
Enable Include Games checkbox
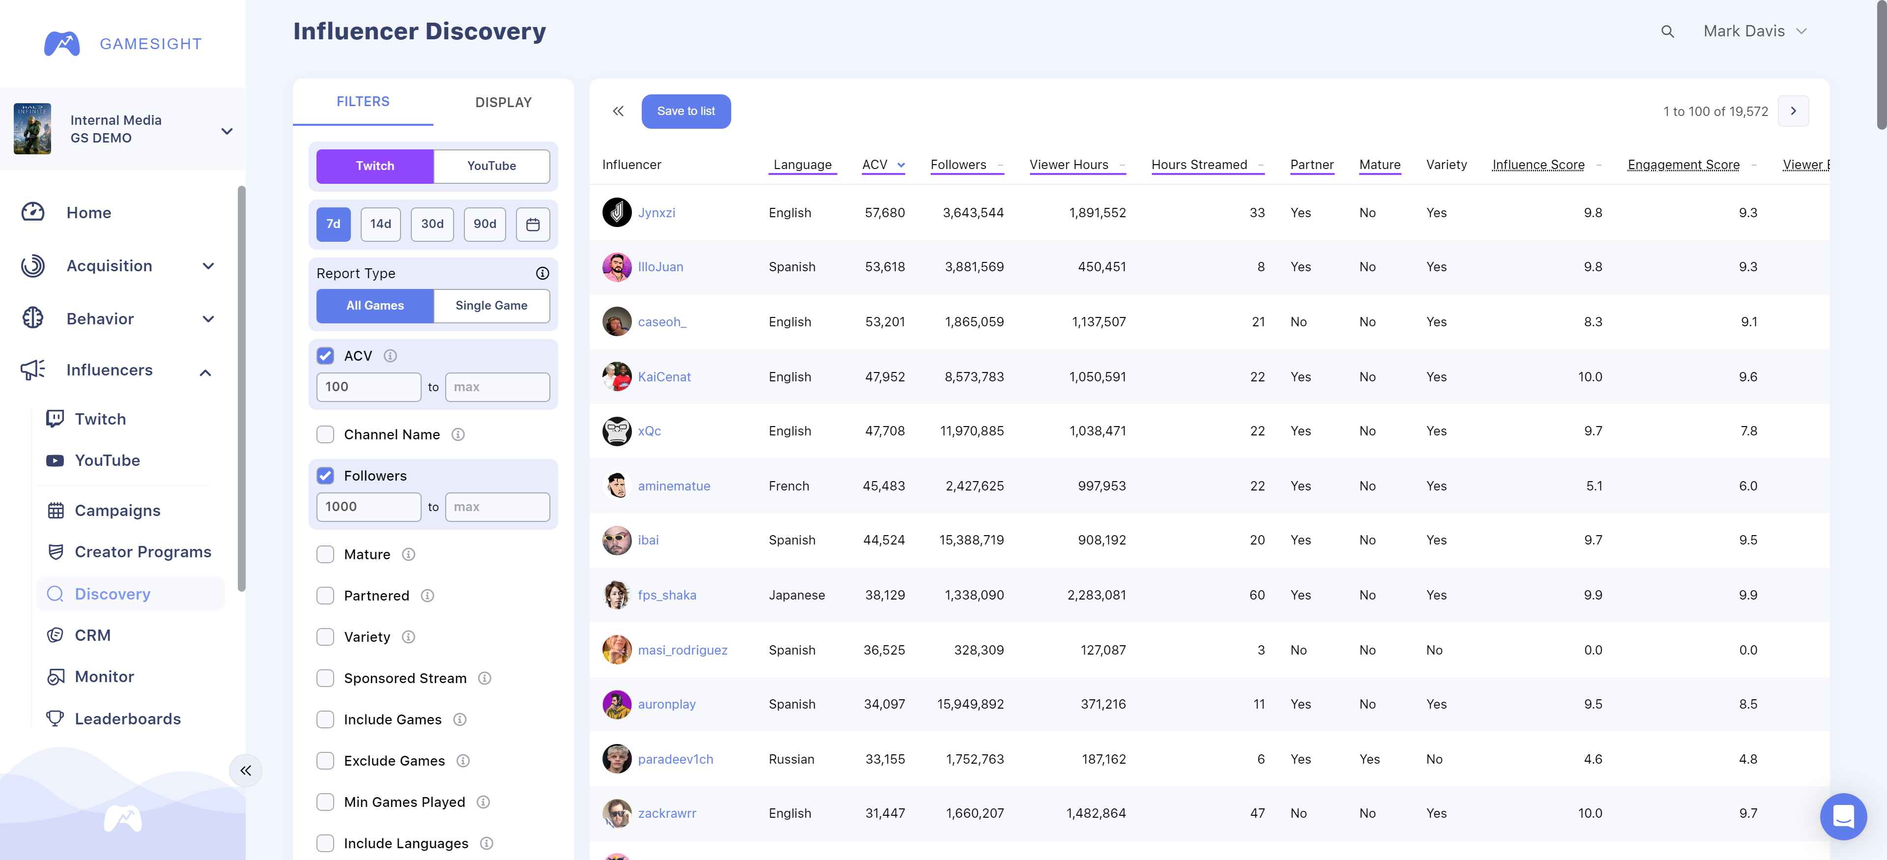coord(325,719)
